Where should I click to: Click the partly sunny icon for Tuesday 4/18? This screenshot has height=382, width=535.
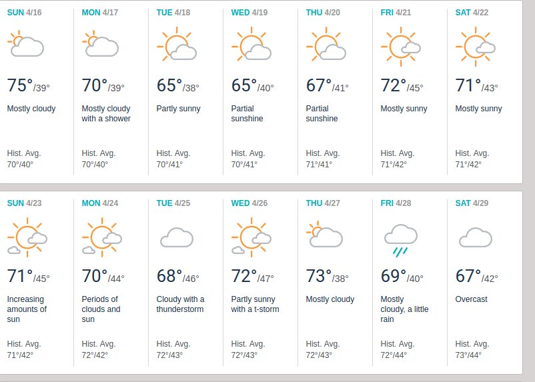click(175, 46)
